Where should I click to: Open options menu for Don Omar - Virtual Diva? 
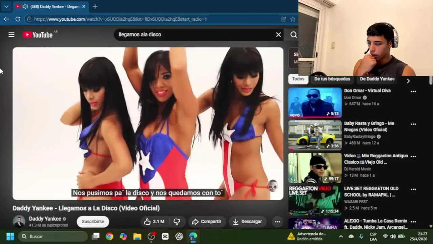click(x=413, y=91)
